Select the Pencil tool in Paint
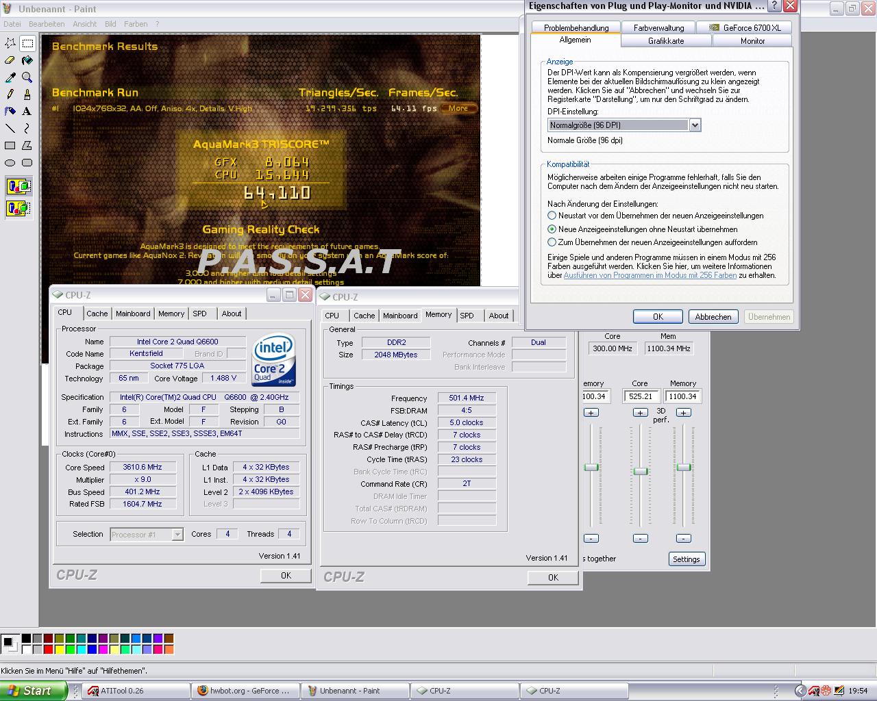The height and width of the screenshot is (701, 877). click(x=10, y=94)
